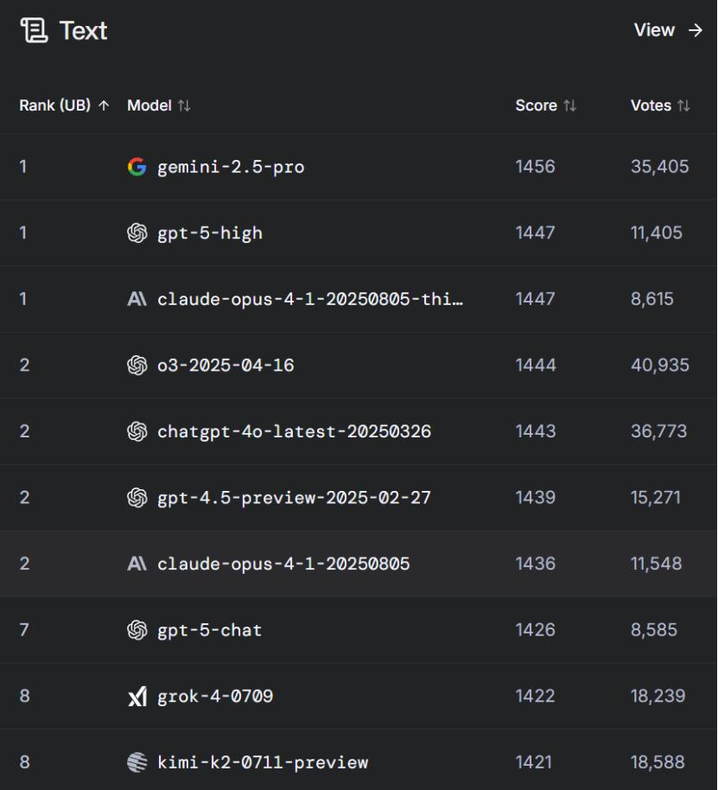Click the Anthropic logo beside claude-opus-4-1-20250805-thinking
This screenshot has width=718, height=790.
click(137, 299)
